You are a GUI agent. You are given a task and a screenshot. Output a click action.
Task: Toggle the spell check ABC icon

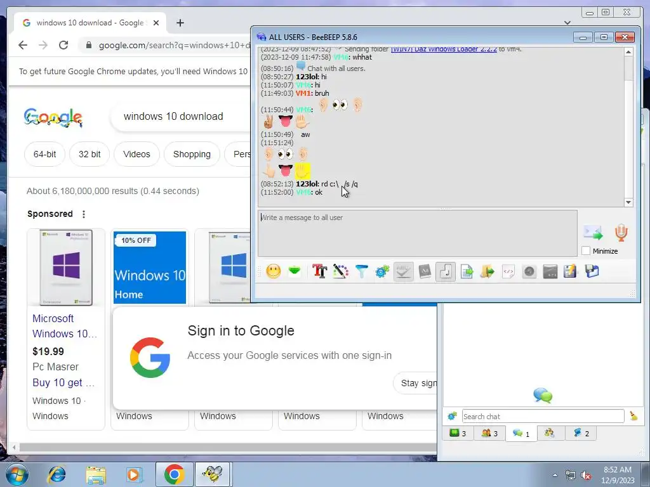pos(403,271)
